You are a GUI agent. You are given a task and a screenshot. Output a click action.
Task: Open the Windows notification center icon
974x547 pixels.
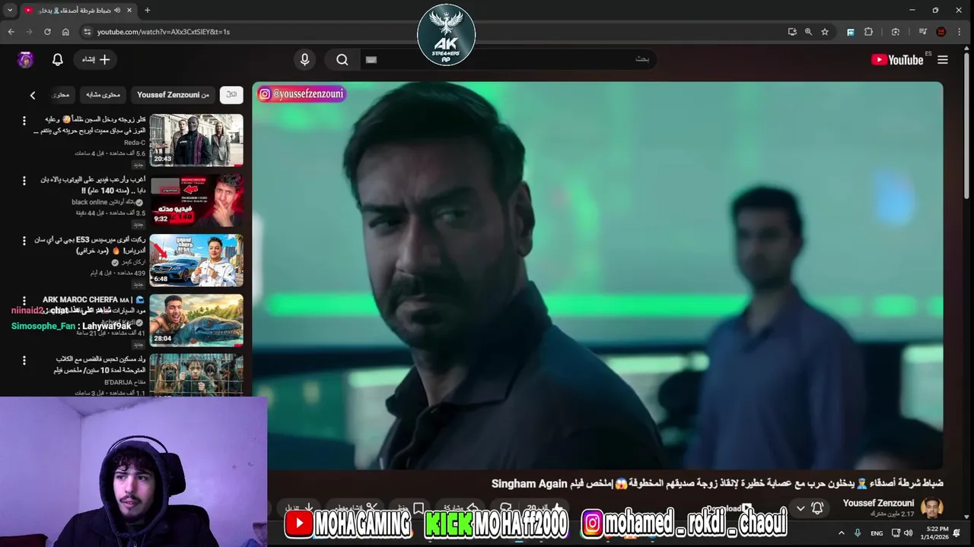coord(956,533)
